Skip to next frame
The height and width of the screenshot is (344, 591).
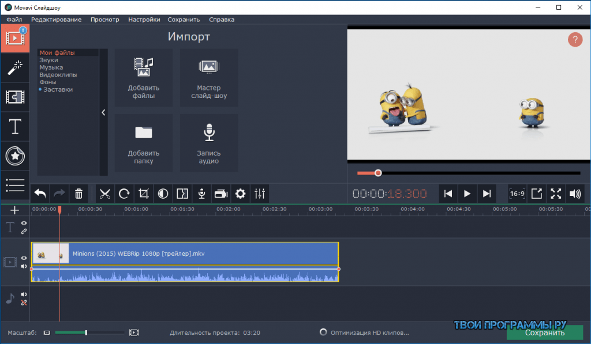tap(487, 194)
